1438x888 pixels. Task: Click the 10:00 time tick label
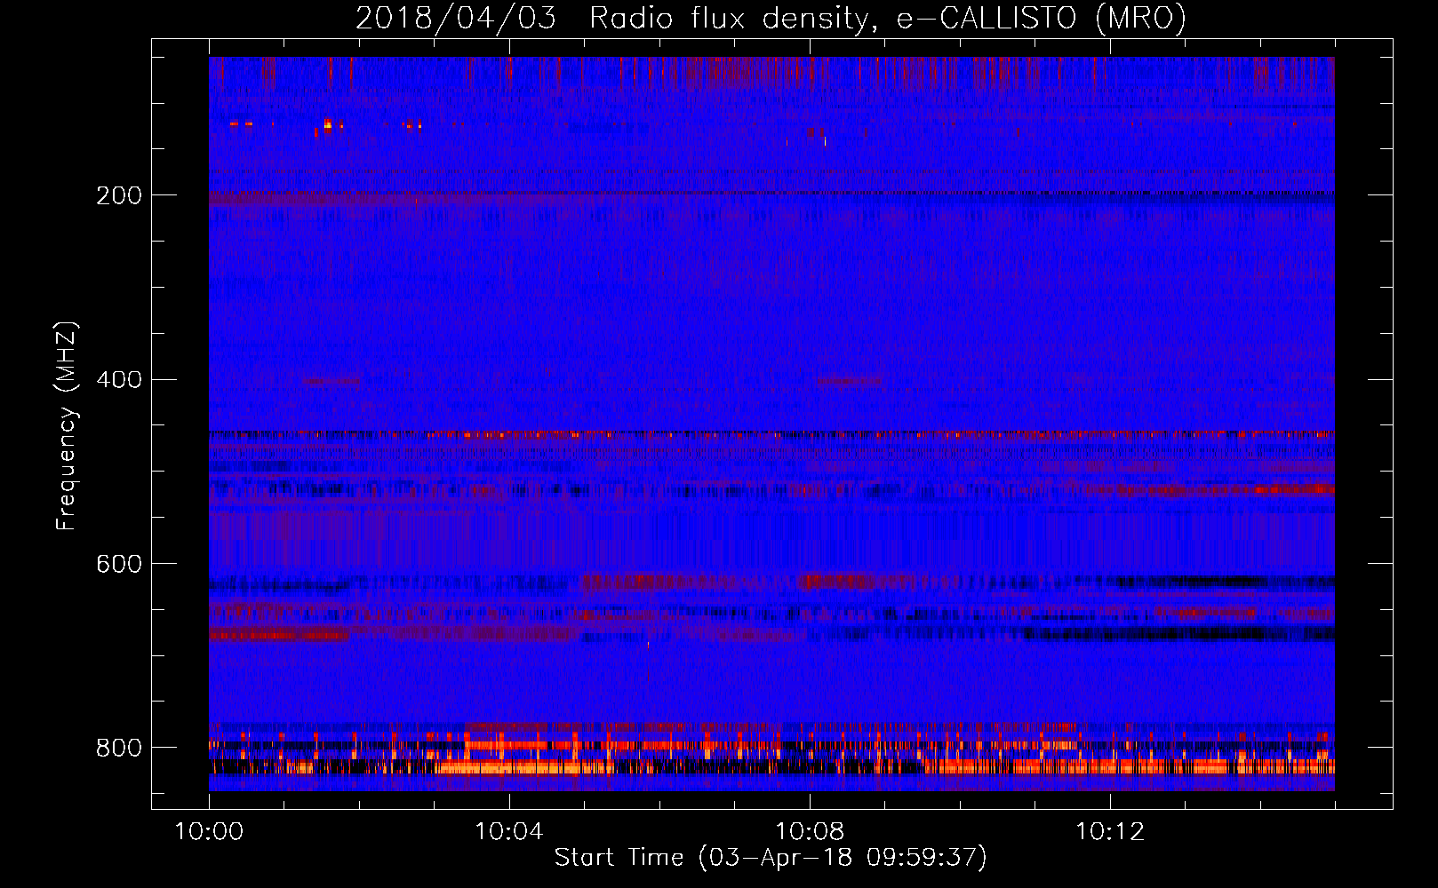point(209,831)
